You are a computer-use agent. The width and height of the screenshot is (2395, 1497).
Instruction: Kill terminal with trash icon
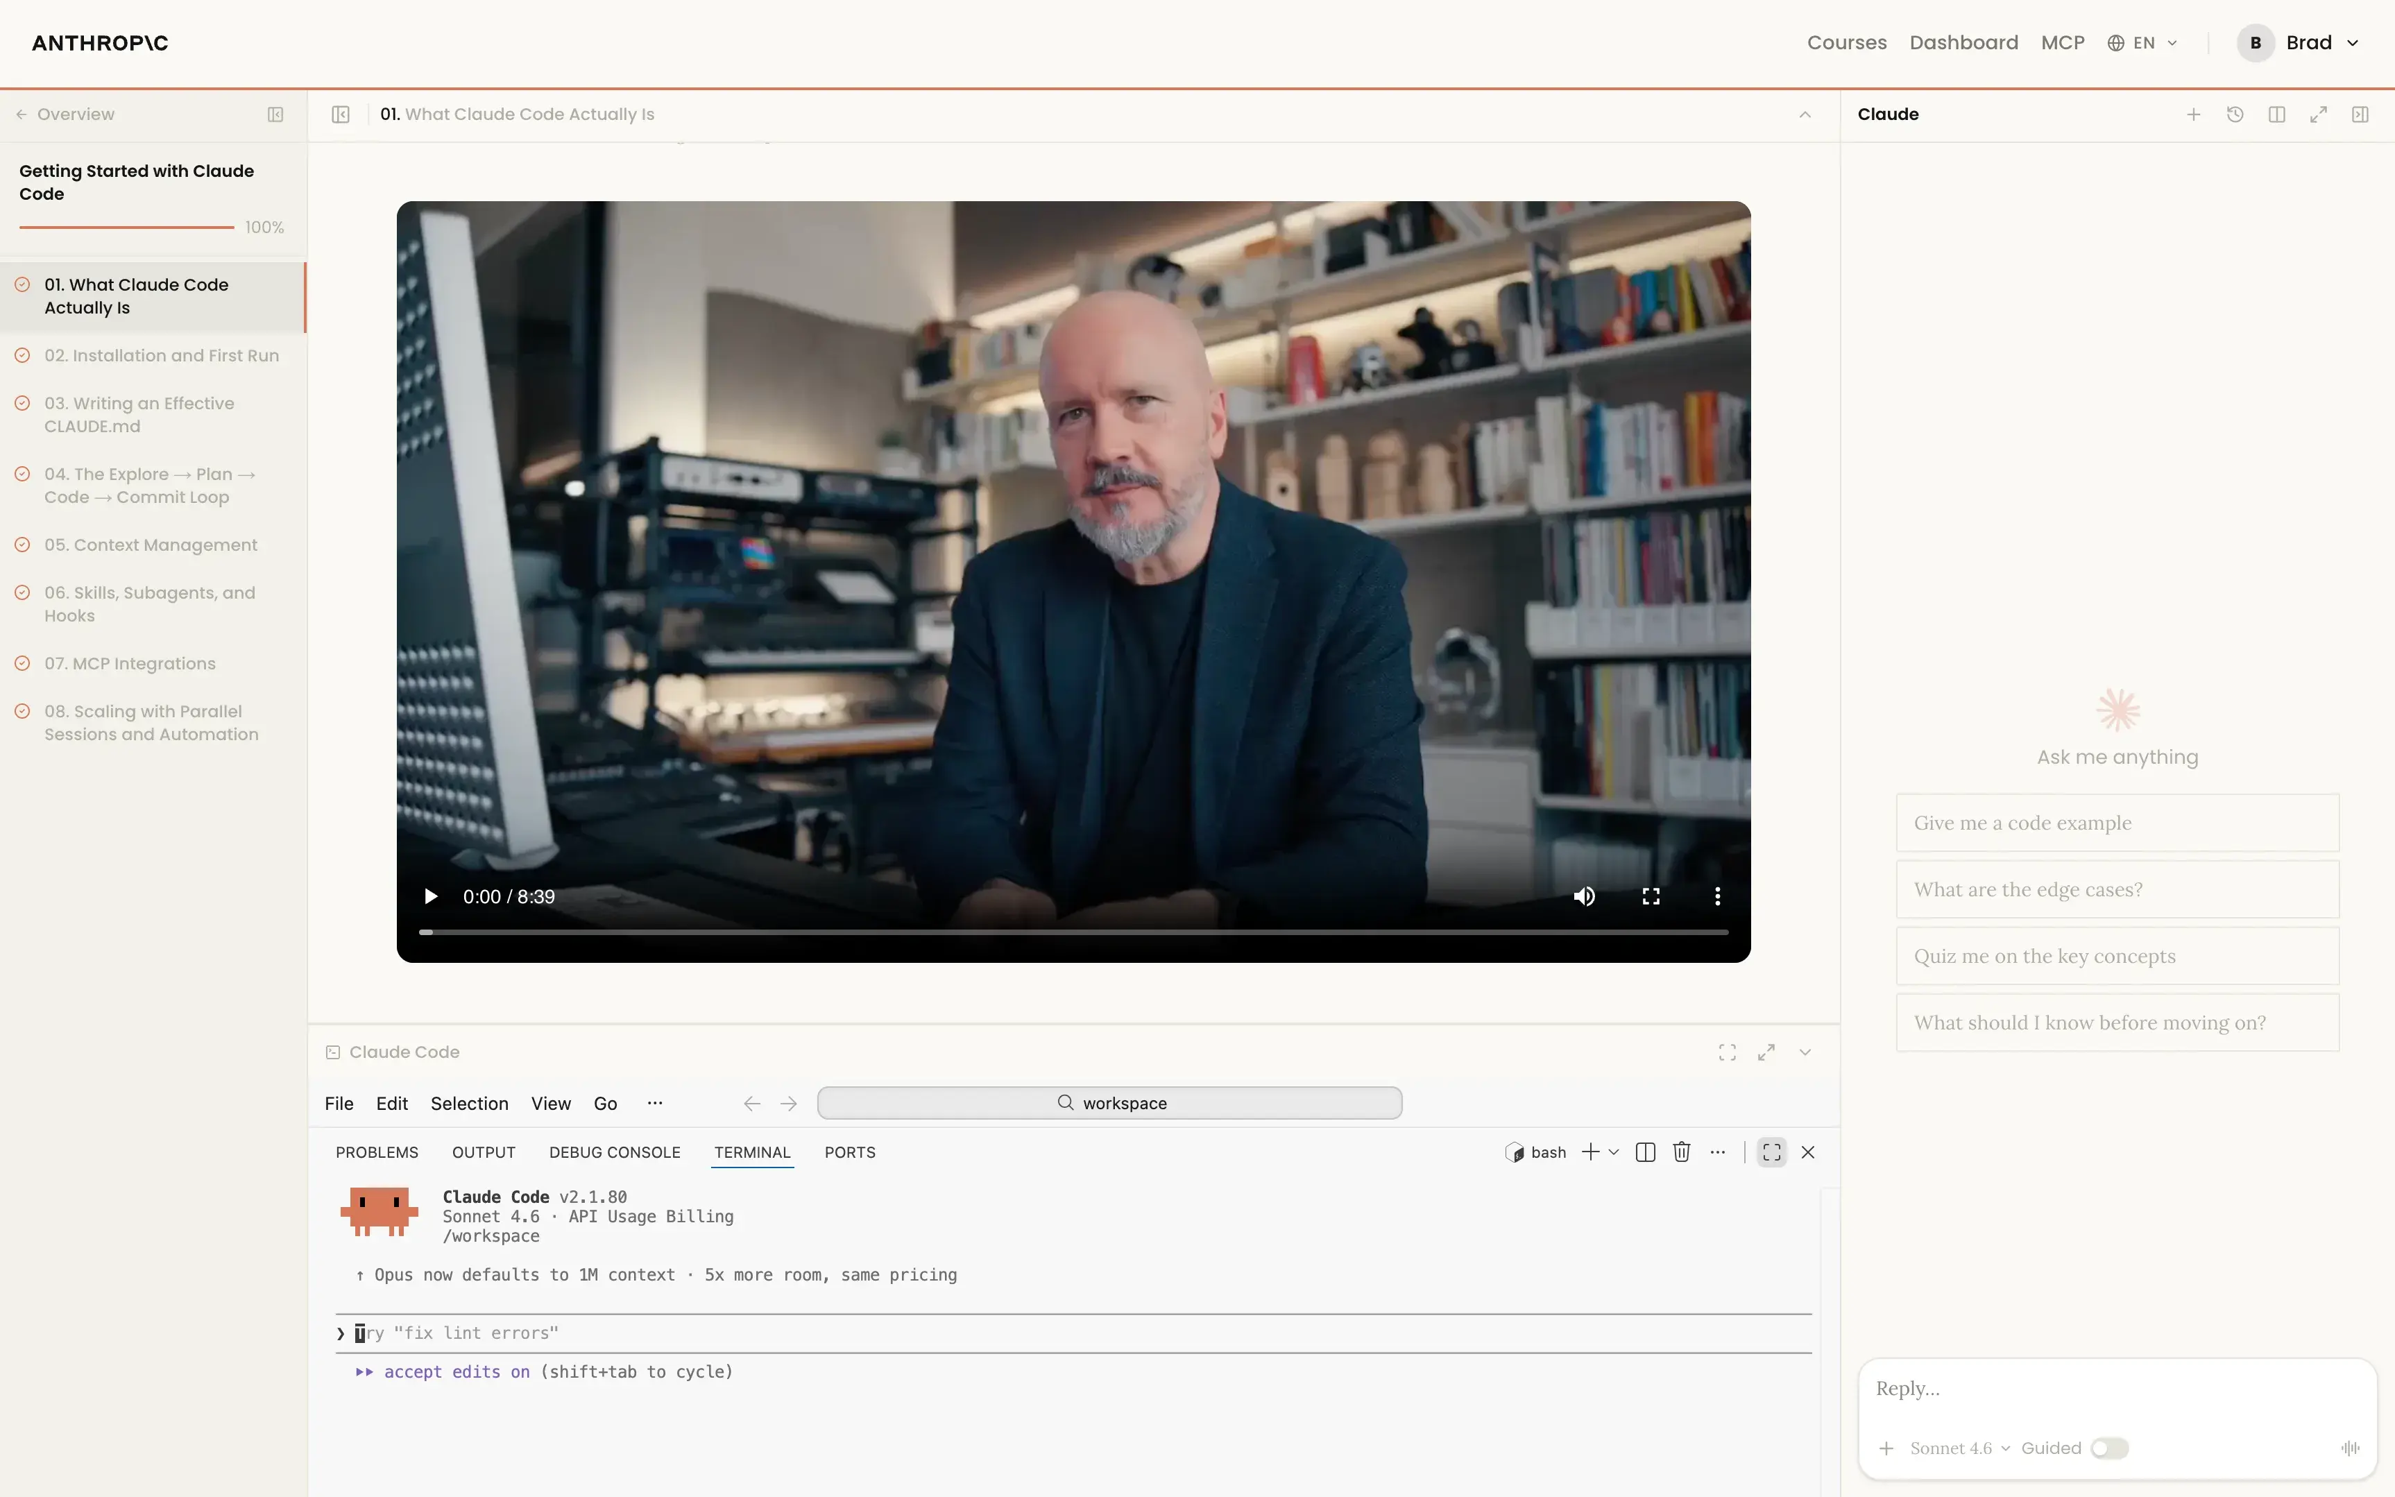pos(1681,1152)
